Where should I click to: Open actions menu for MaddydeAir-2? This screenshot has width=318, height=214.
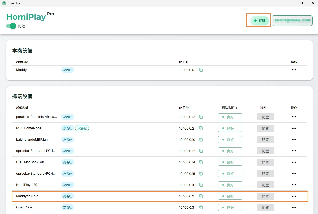click(x=294, y=196)
